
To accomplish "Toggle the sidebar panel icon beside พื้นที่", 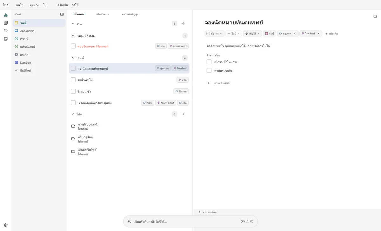I will [62, 14].
